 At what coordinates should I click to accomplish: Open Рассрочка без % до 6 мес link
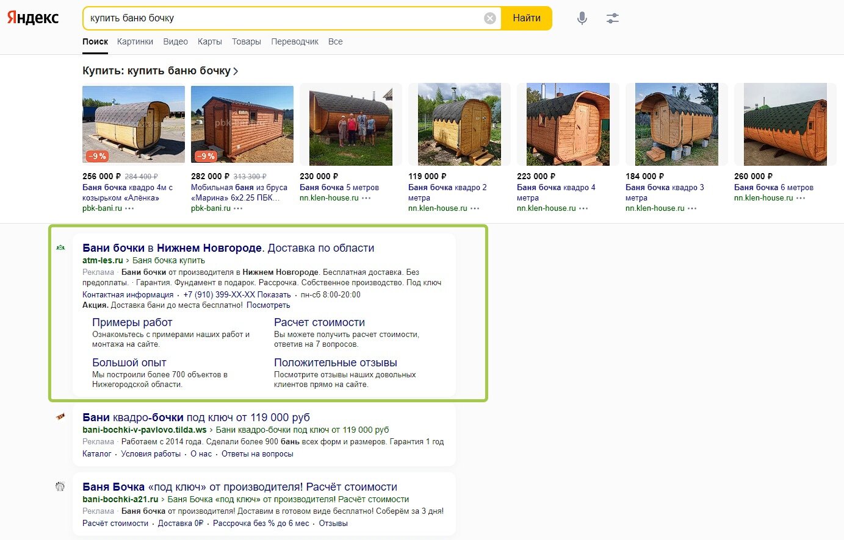(x=261, y=524)
